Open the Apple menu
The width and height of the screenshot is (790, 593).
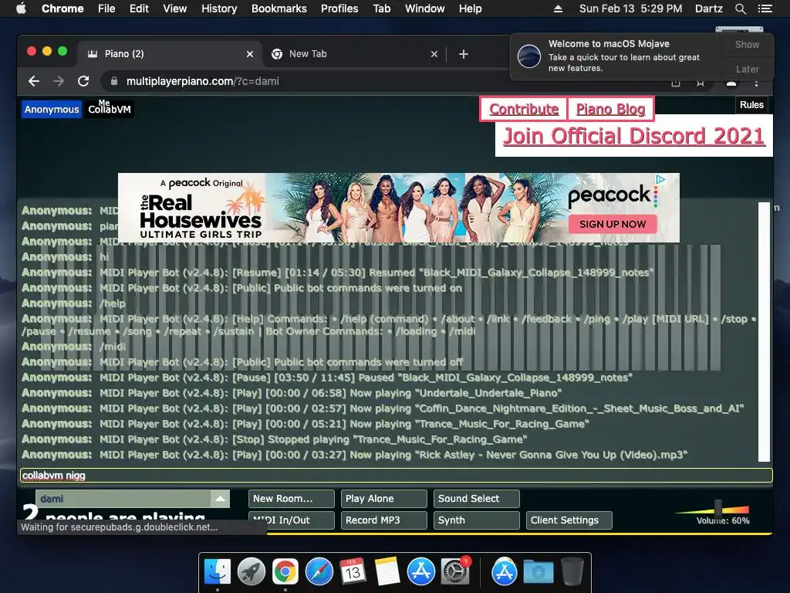21,8
